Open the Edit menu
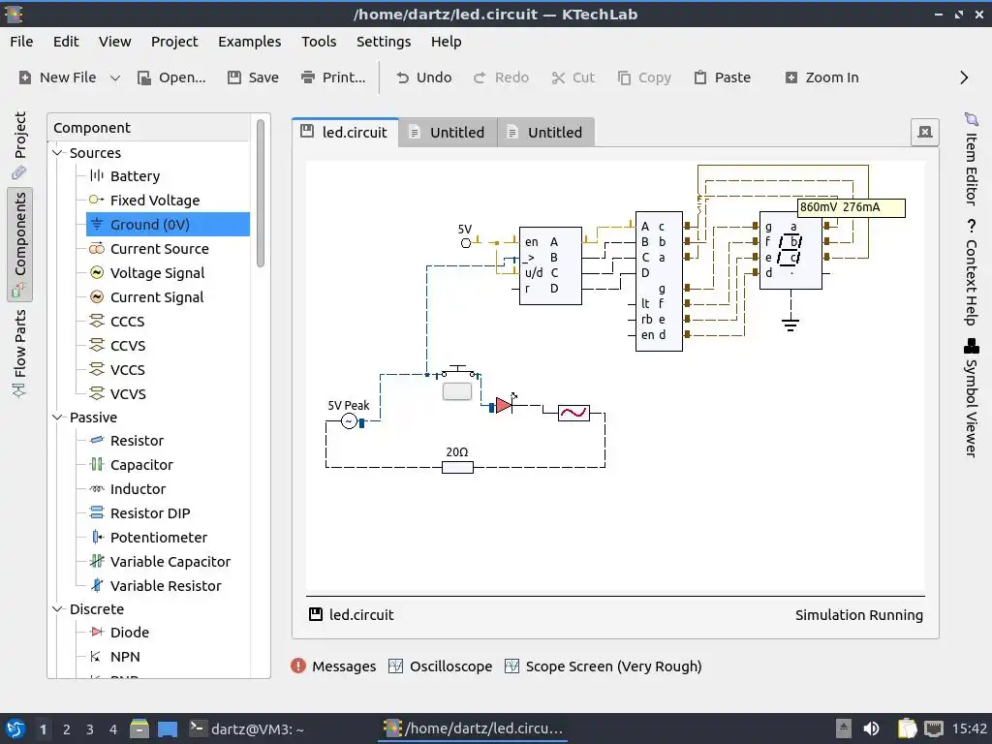The image size is (992, 744). point(66,41)
